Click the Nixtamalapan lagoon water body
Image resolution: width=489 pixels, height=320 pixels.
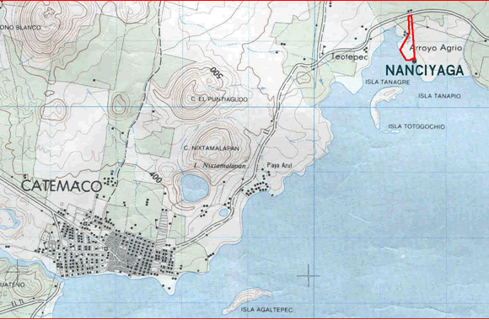point(195,188)
